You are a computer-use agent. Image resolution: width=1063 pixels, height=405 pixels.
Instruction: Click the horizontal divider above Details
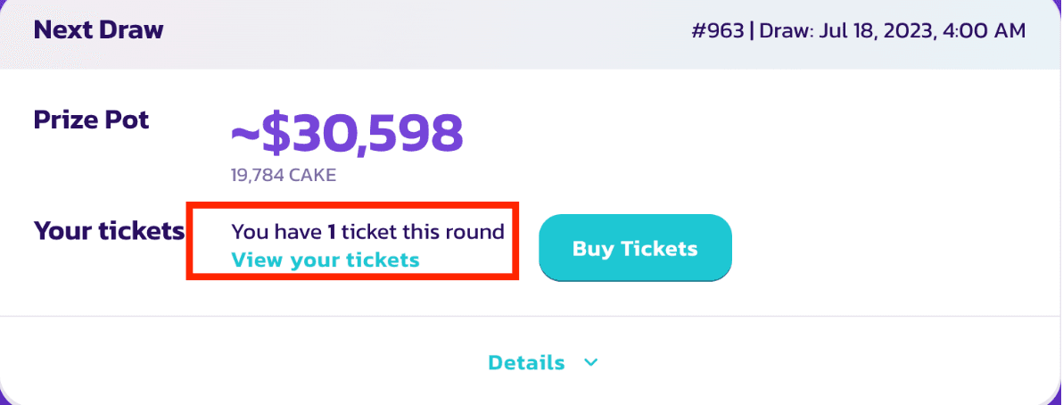coord(530,316)
